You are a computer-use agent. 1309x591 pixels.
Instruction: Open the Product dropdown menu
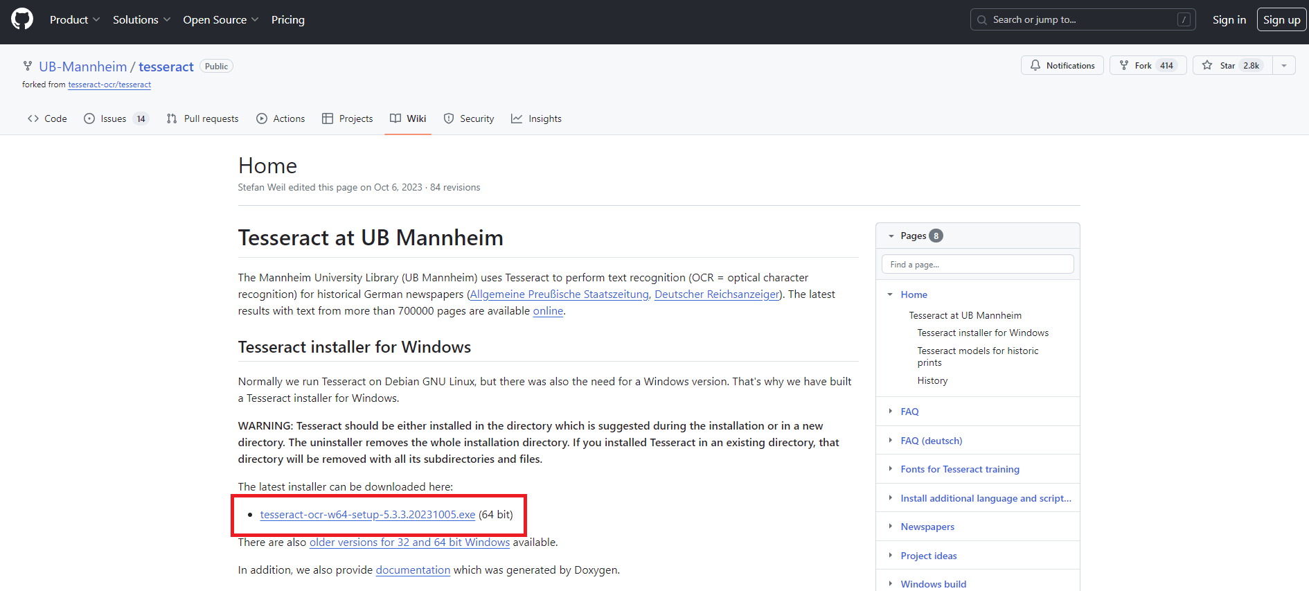[x=75, y=19]
